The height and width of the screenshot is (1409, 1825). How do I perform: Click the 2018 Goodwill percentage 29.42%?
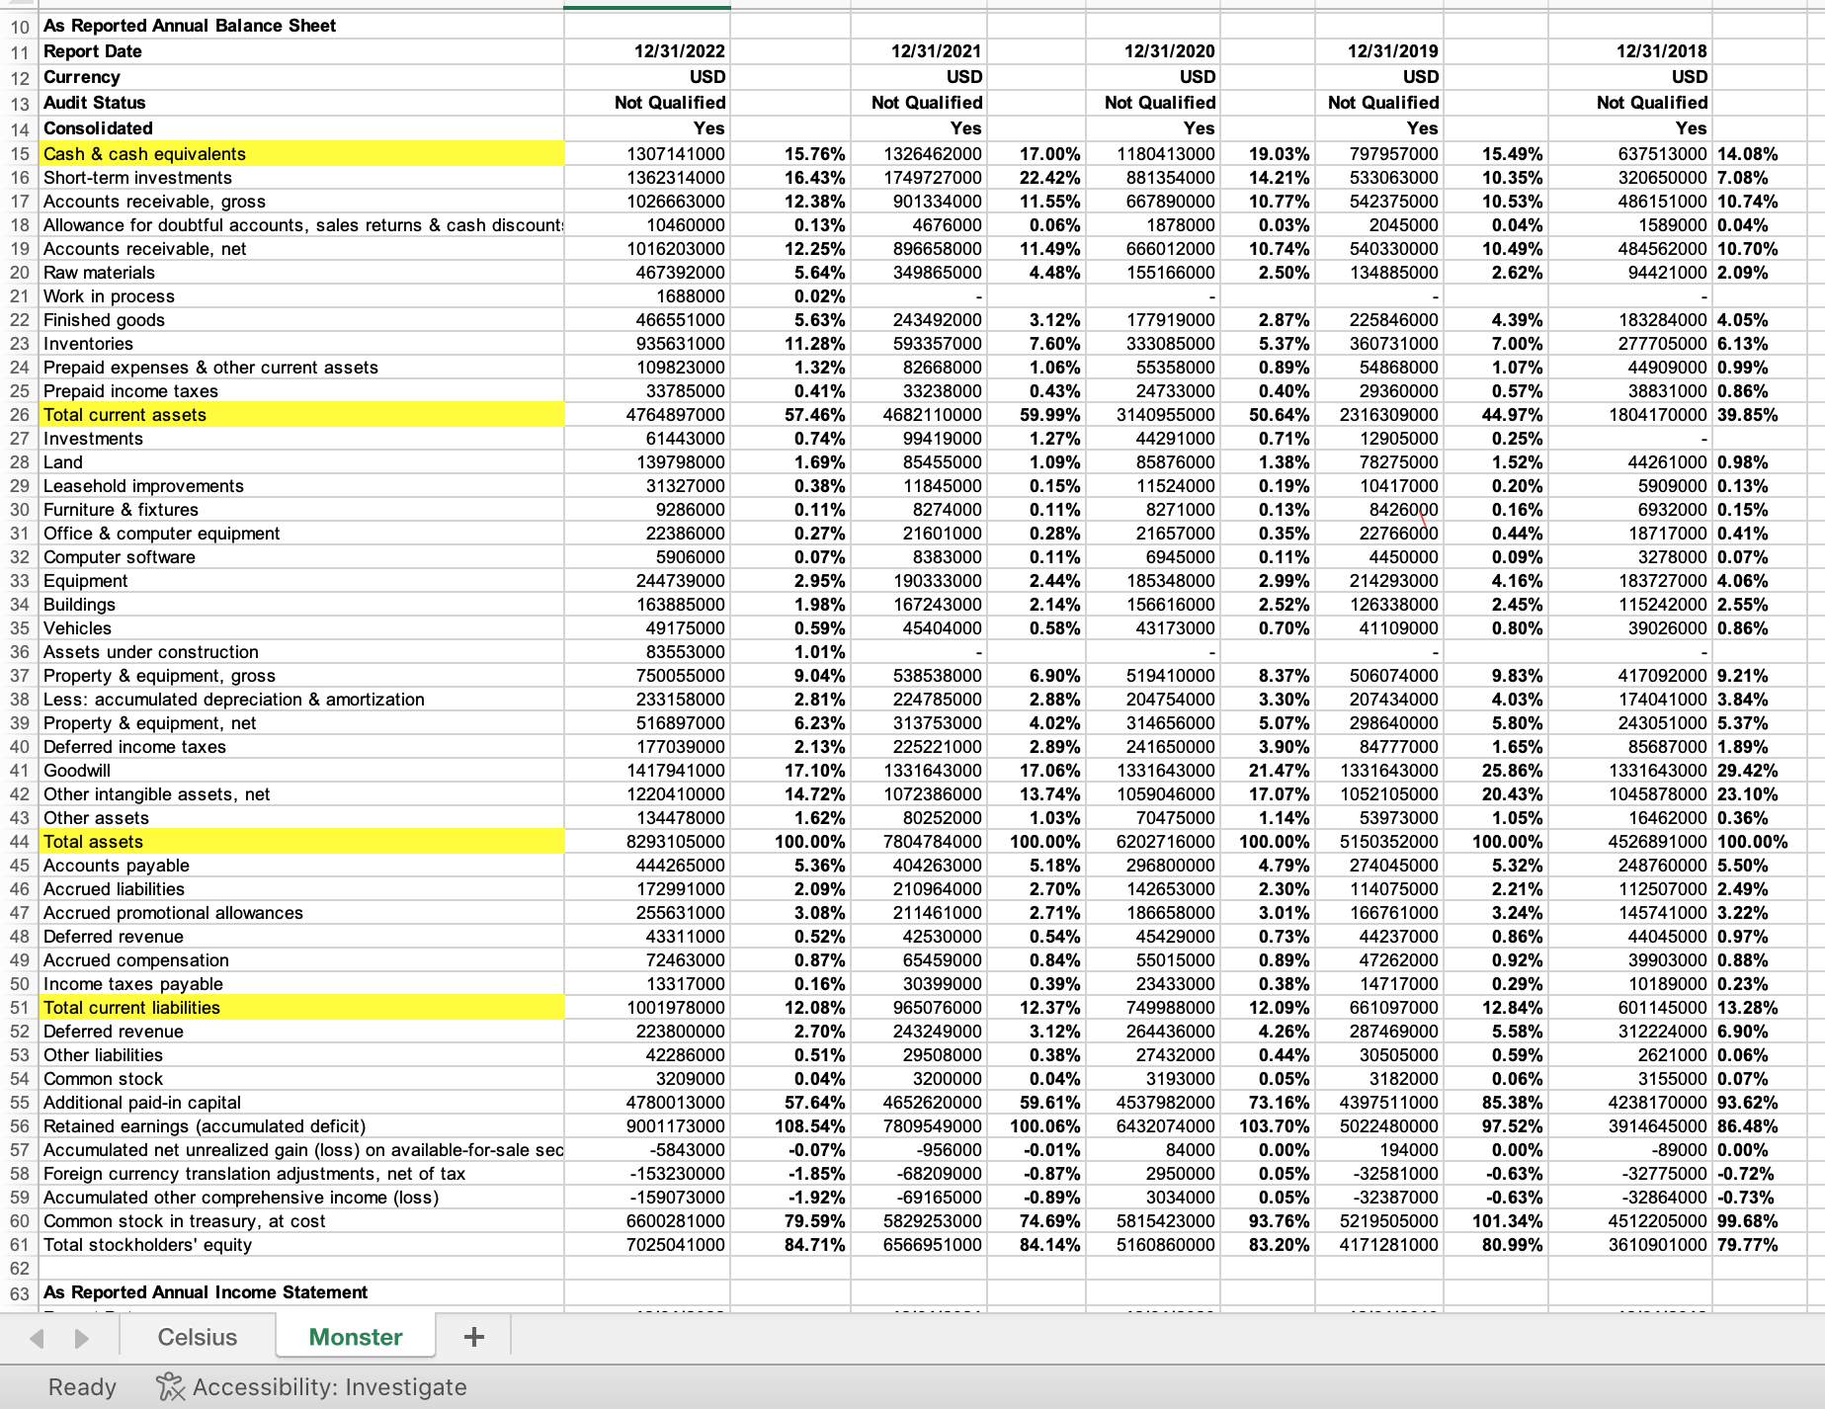tap(1759, 771)
